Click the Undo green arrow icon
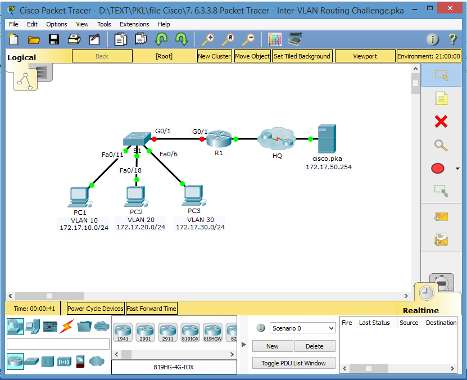This screenshot has height=380, width=467. click(x=161, y=39)
